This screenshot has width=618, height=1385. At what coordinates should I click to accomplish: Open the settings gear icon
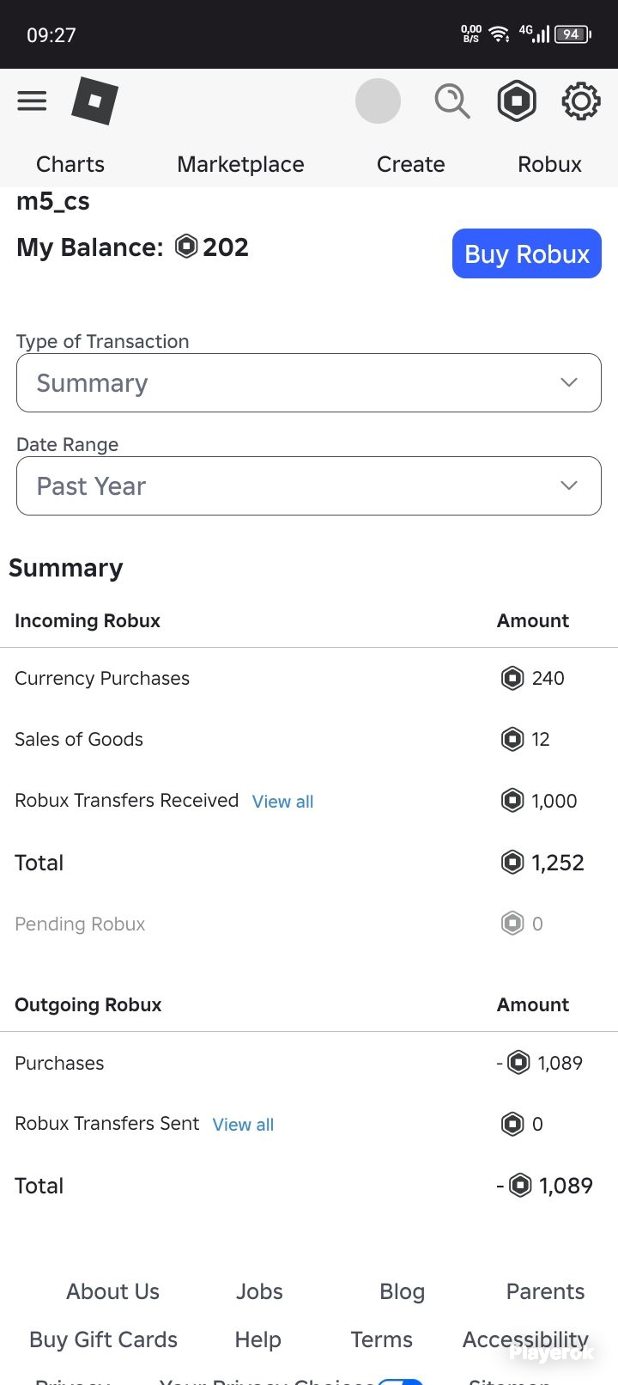(581, 101)
